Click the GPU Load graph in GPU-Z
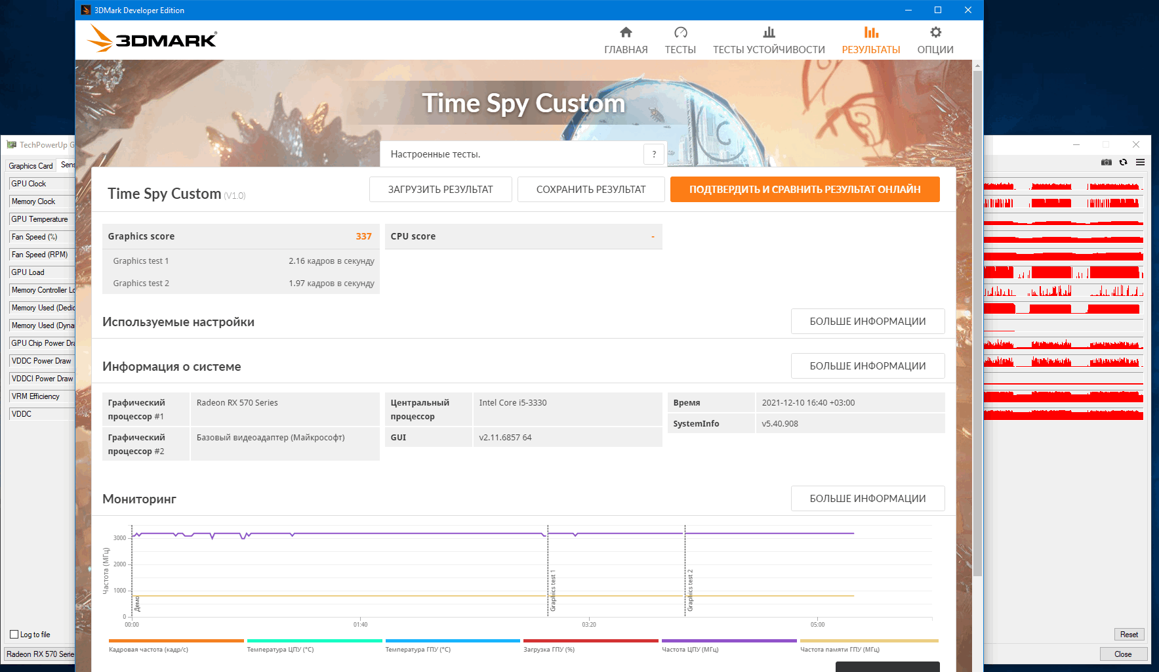Screen dimensions: 1159x672 click(x=1063, y=272)
